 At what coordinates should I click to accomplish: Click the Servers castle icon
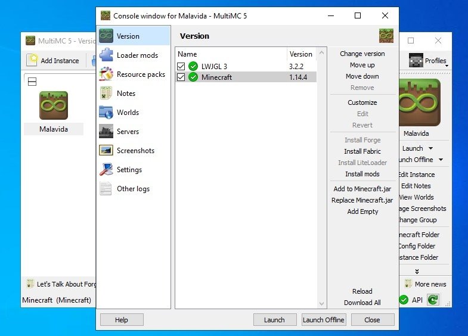tap(106, 132)
